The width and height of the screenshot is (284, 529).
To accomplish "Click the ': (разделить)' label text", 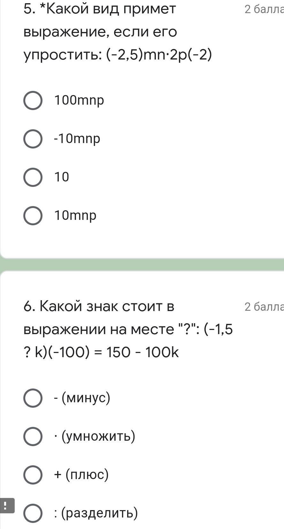I will (96, 513).
